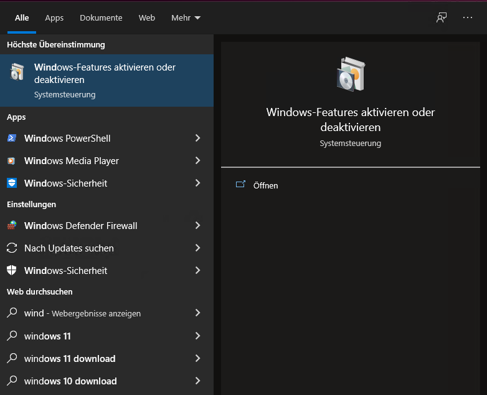Viewport: 487px width, 395px height.
Task: Click the blue Windows-Sicherheit shield icon under Apps
Action: [x=12, y=183]
